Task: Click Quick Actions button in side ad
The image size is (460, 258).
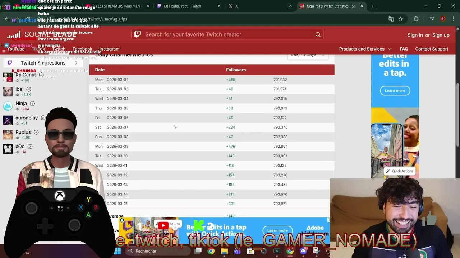Action: point(399,171)
